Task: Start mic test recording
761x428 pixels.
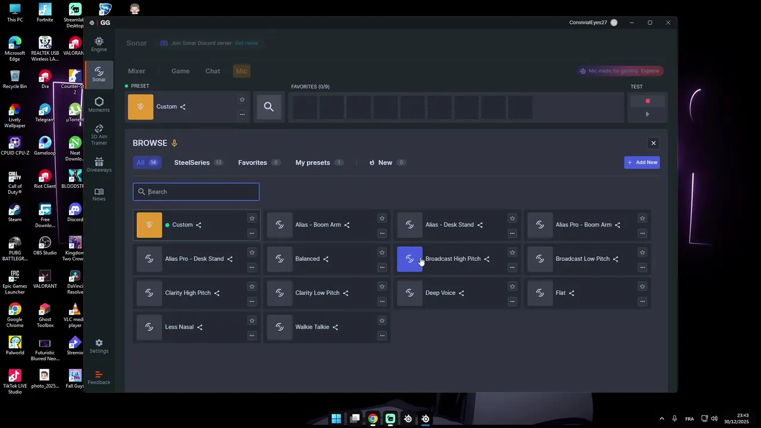Action: point(647,101)
